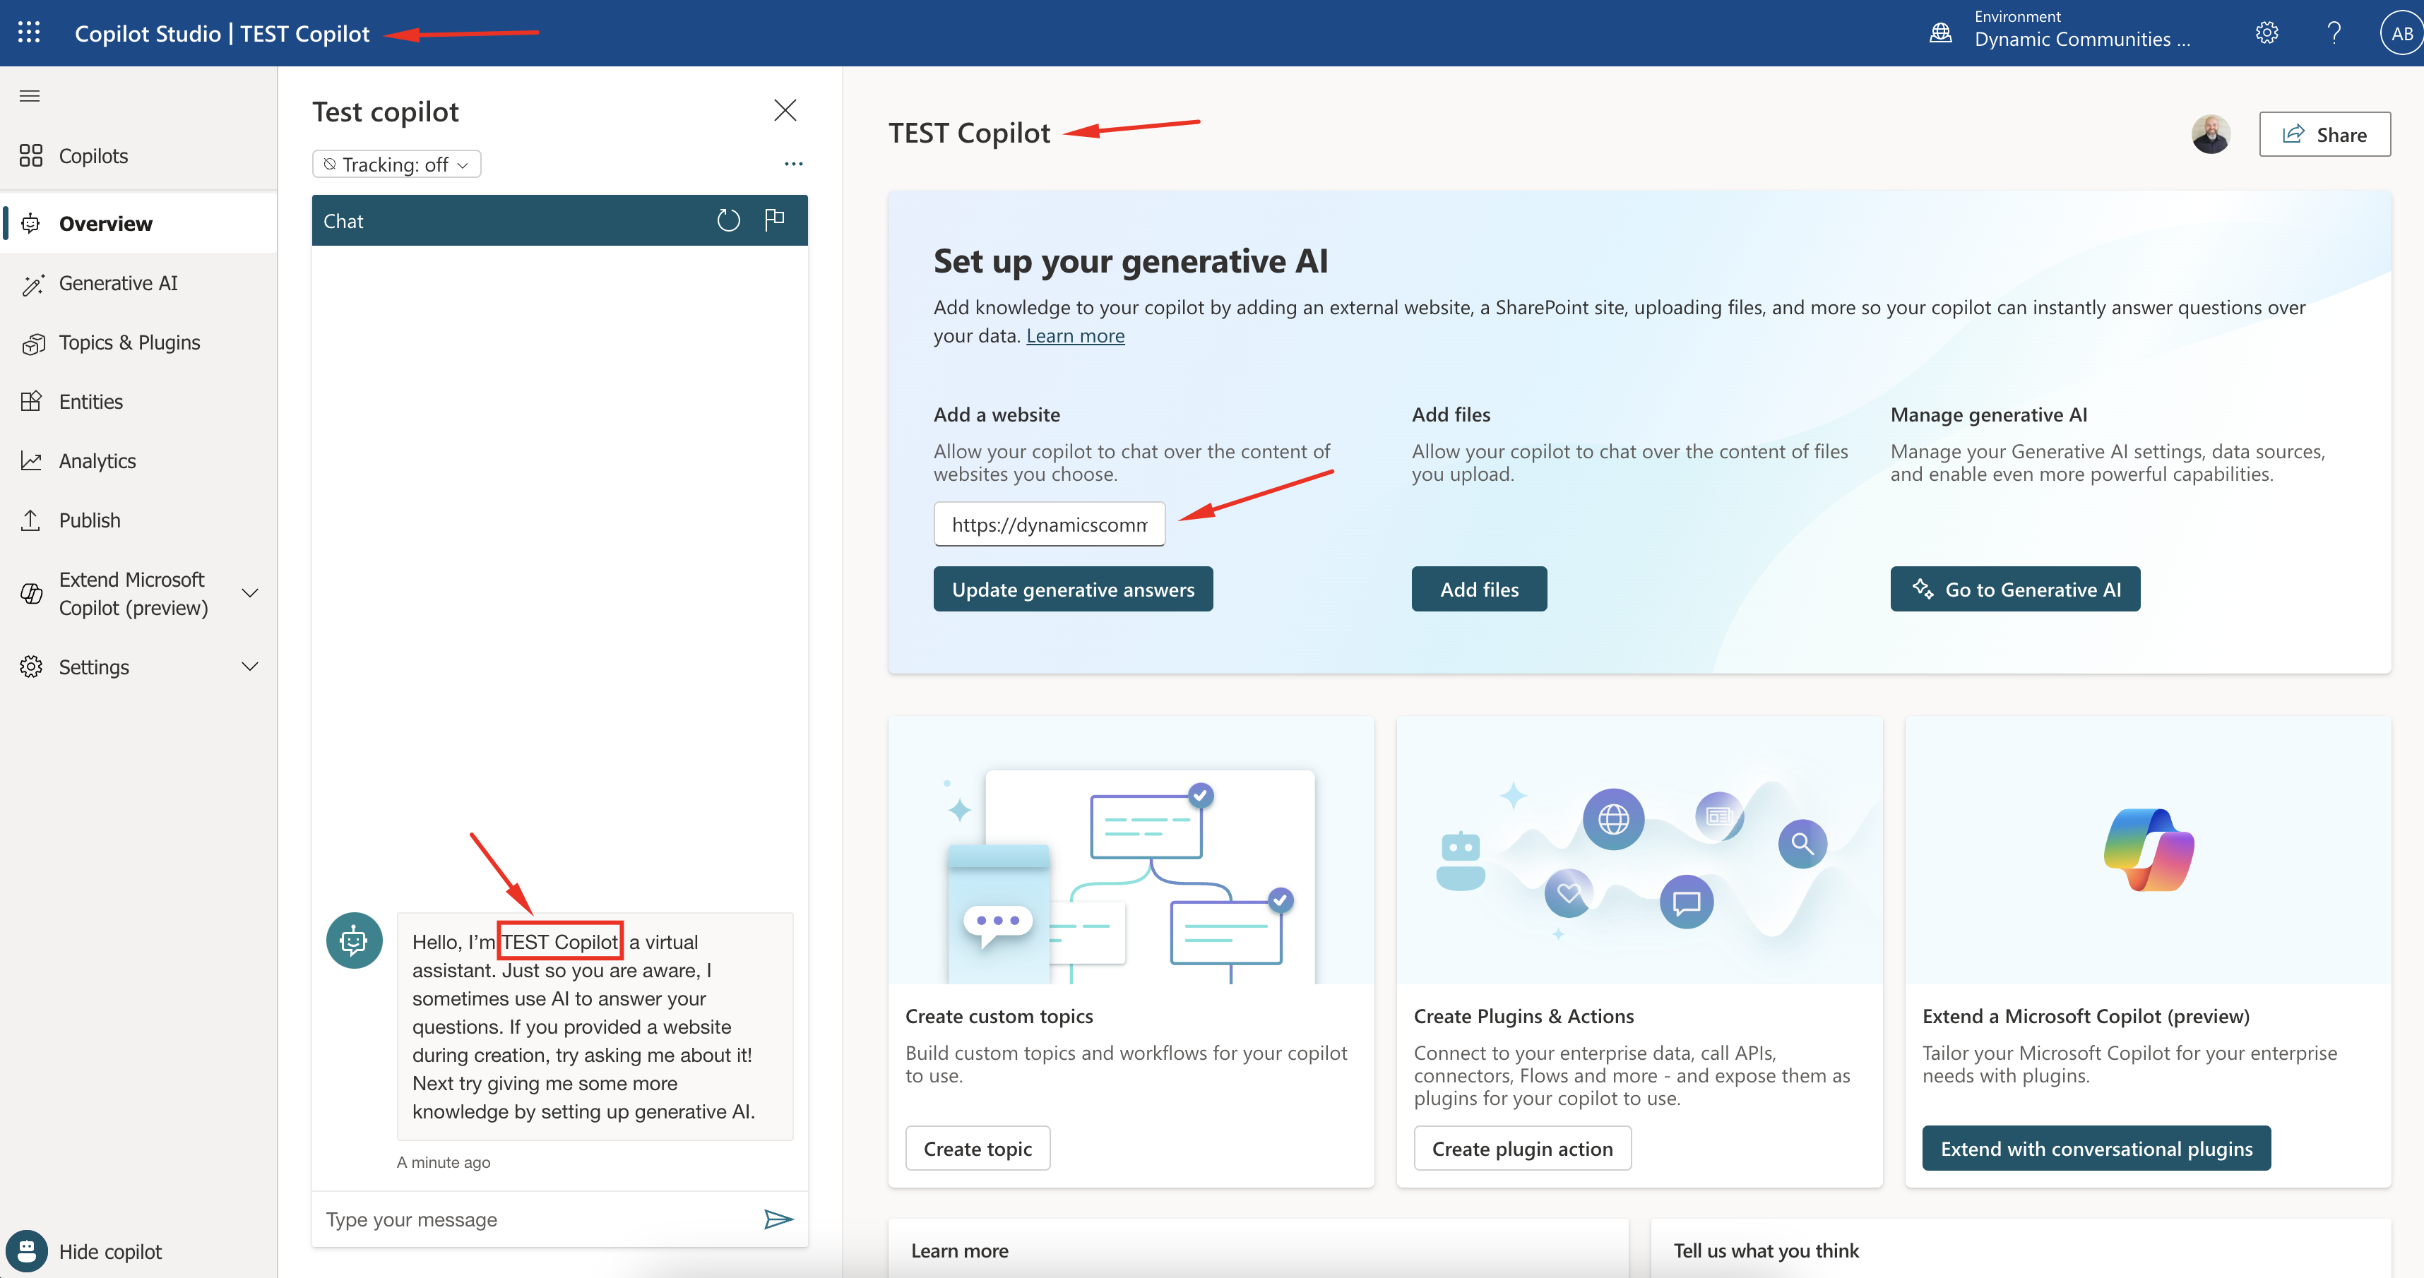
Task: Click the Publish upload arrow icon
Action: tap(31, 520)
